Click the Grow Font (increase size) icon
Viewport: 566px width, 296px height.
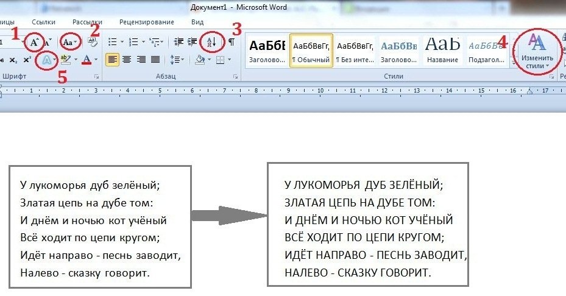click(33, 42)
